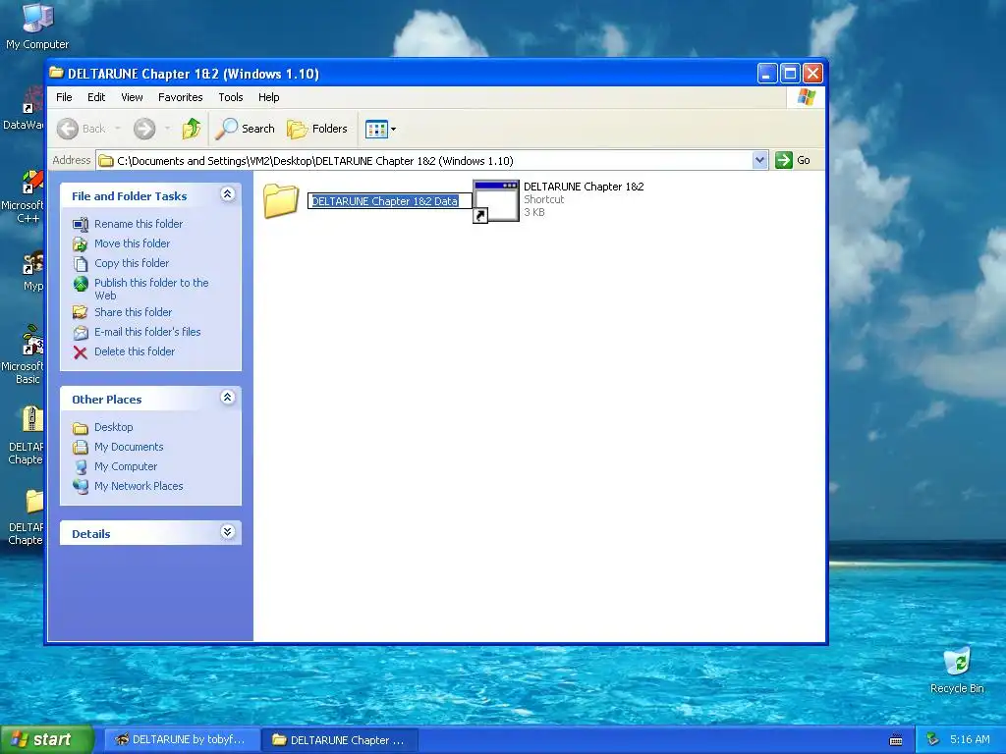Open Back history dropdown arrow
The image size is (1006, 754).
(x=118, y=129)
